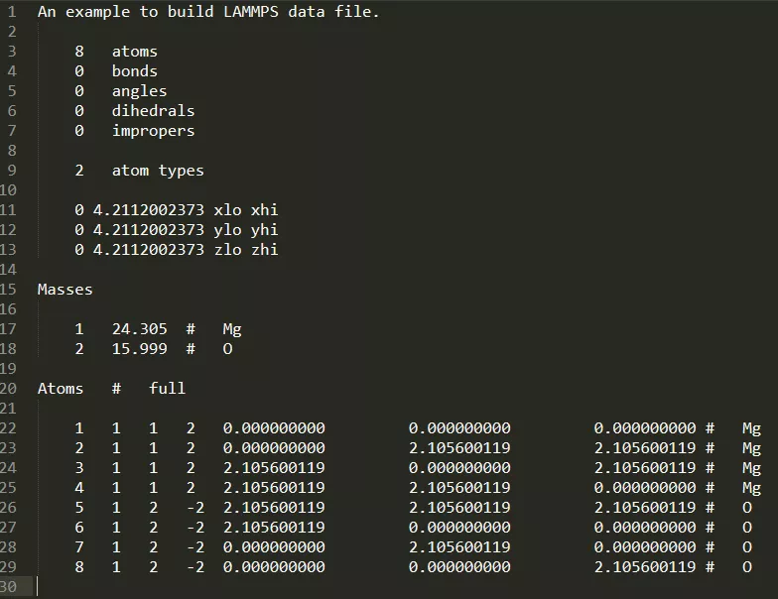The image size is (778, 599).
Task: Click the mass value 24.305
Action: [139, 329]
